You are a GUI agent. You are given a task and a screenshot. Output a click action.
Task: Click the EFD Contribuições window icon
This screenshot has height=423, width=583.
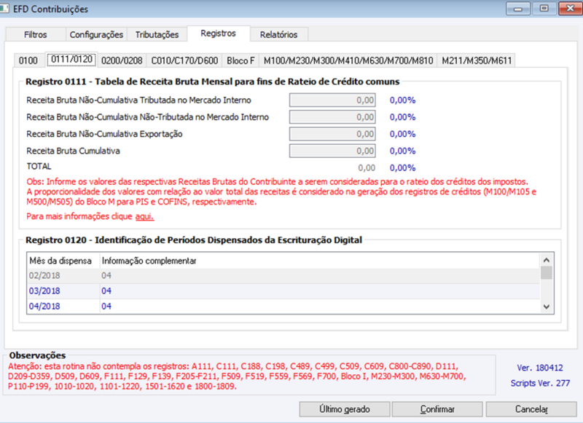(x=4, y=9)
